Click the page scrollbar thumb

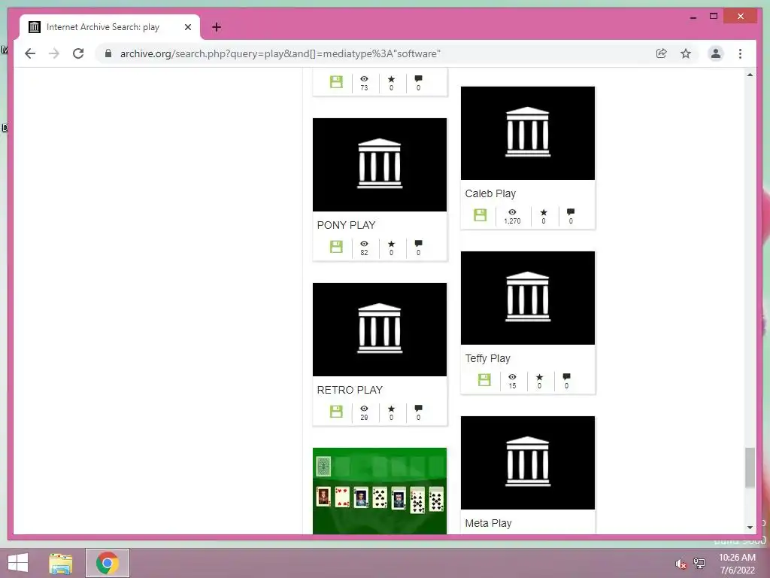tap(750, 467)
